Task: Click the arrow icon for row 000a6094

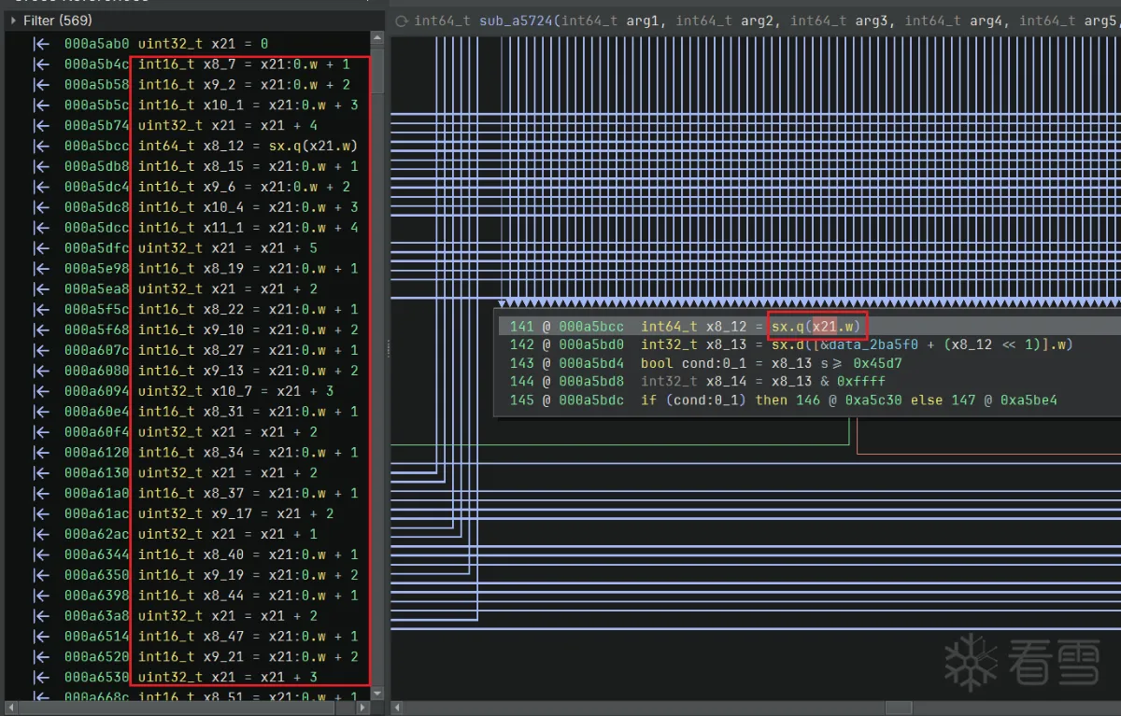Action: pyautogui.click(x=40, y=391)
